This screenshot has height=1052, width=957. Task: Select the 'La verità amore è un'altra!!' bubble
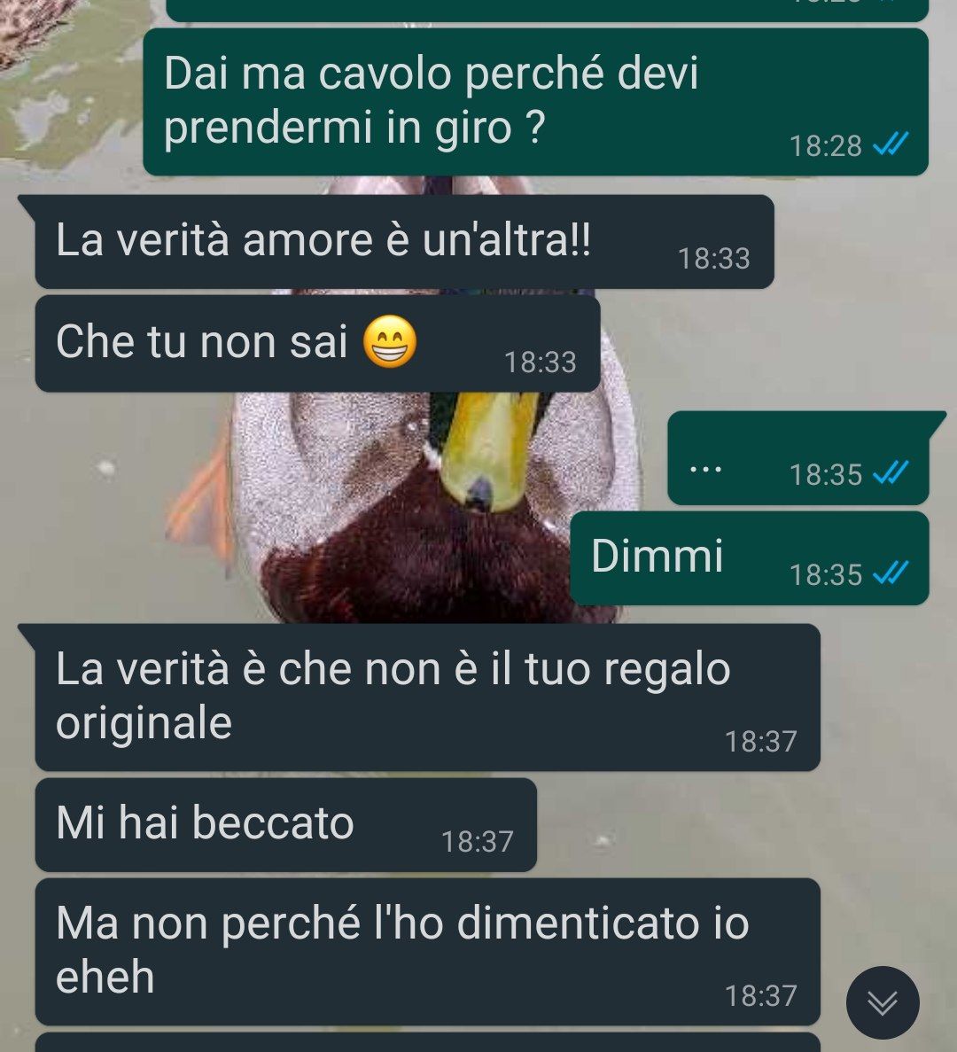pyautogui.click(x=404, y=242)
